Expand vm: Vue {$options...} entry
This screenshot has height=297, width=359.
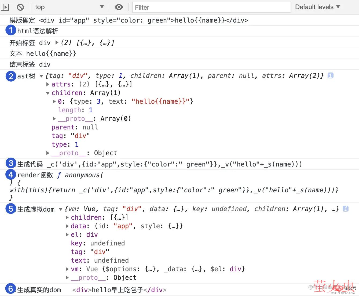pyautogui.click(x=67, y=269)
